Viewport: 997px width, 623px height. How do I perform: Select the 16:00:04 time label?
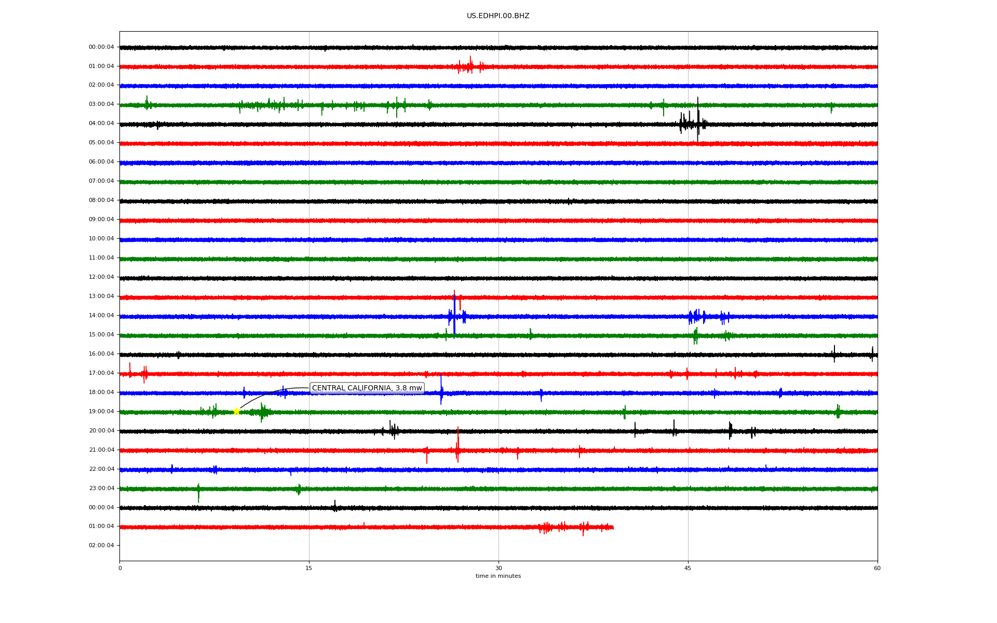[x=101, y=354]
